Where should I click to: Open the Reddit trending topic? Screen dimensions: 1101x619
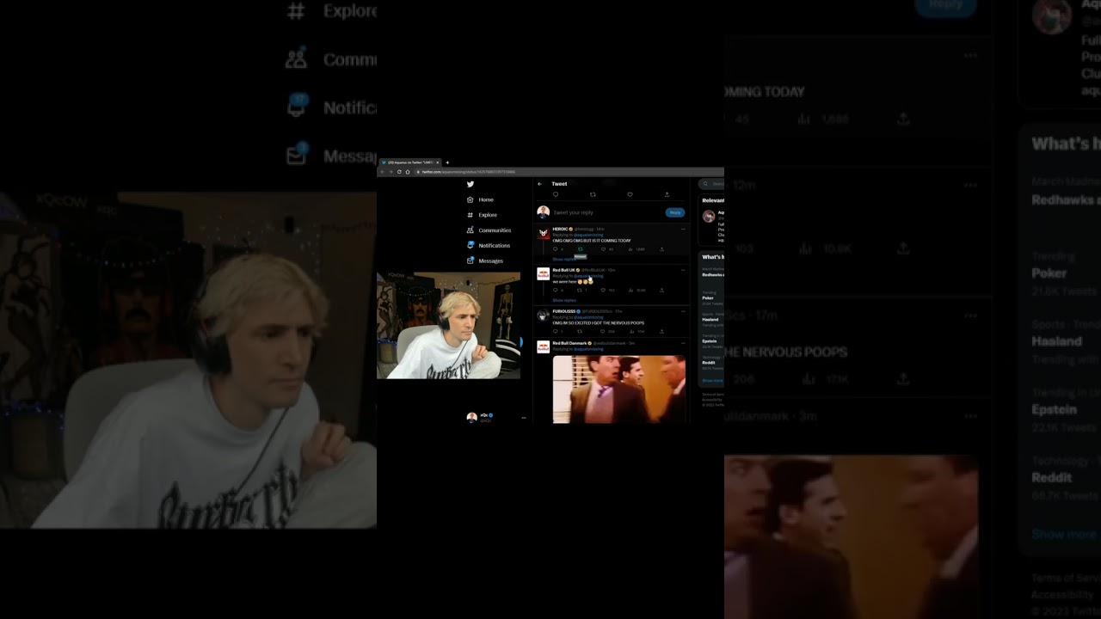click(x=712, y=363)
